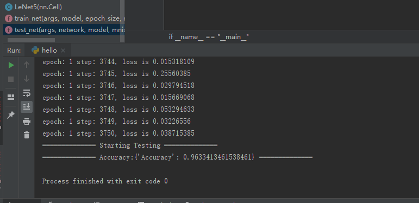The height and width of the screenshot is (203, 419).
Task: Click the Print console output icon
Action: click(x=27, y=122)
